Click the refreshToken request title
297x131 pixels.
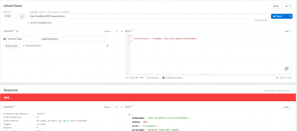coord(13,6)
